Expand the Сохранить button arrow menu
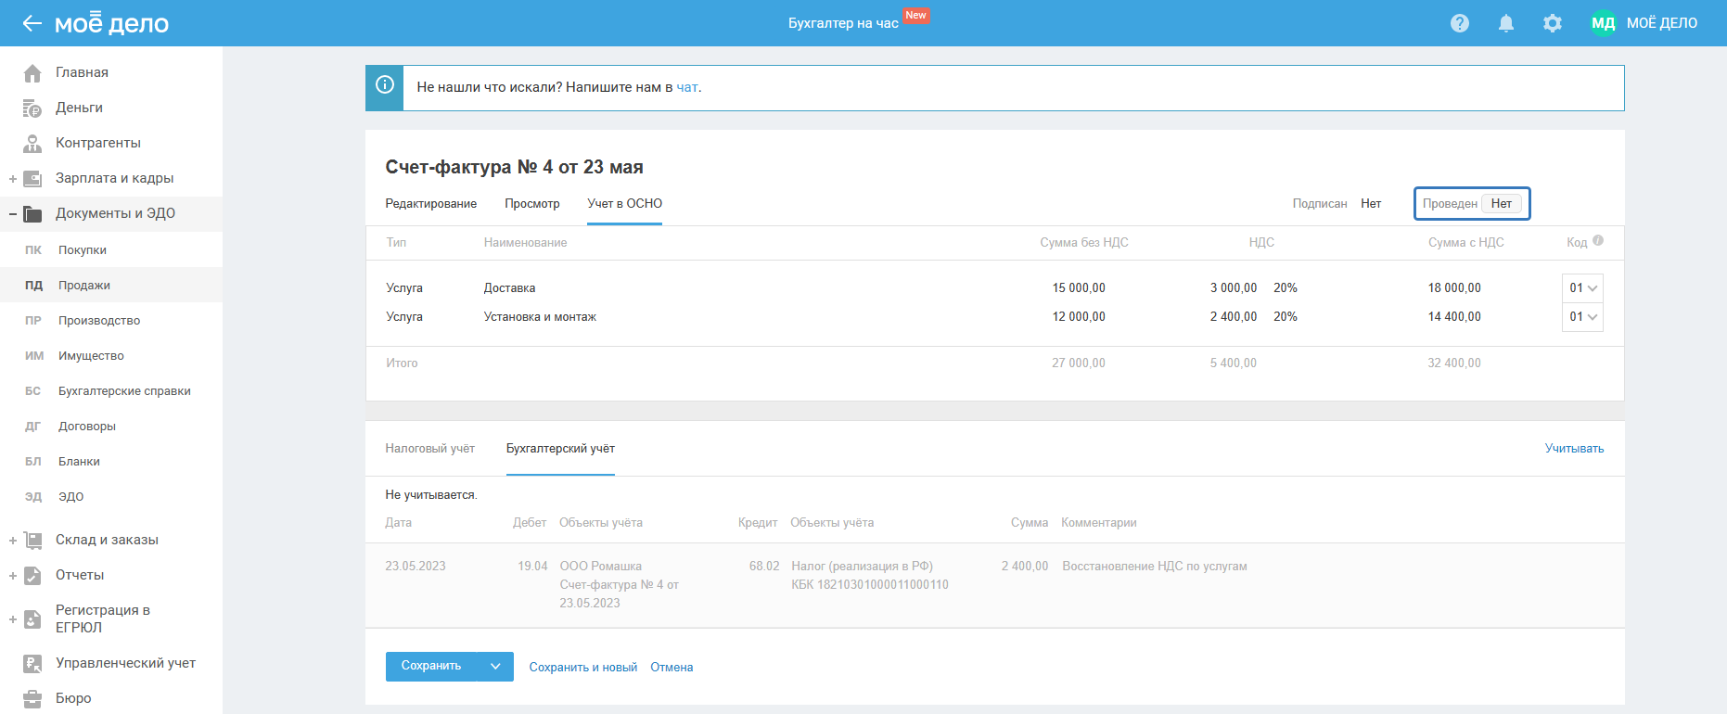Image resolution: width=1727 pixels, height=714 pixels. (x=495, y=667)
